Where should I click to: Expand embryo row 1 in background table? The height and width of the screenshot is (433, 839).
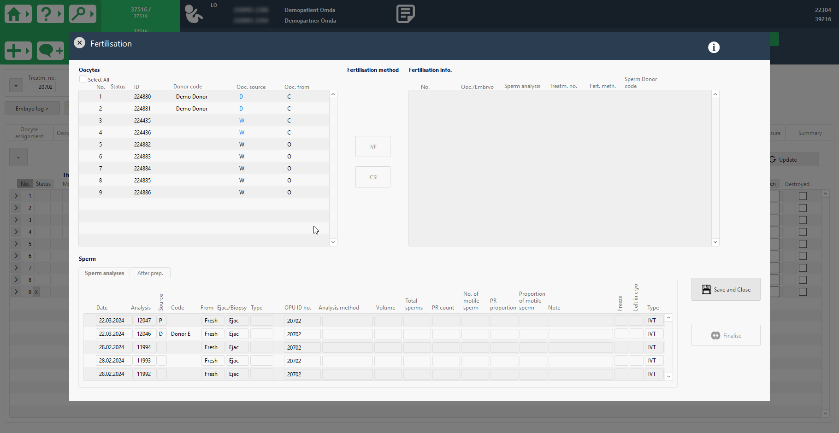tap(16, 196)
